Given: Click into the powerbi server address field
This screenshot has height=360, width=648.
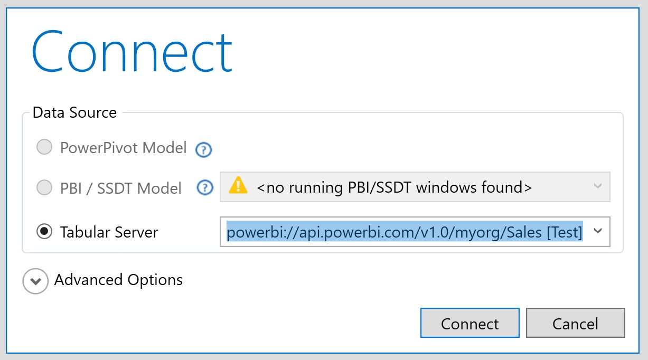Looking at the screenshot, I should 415,231.
